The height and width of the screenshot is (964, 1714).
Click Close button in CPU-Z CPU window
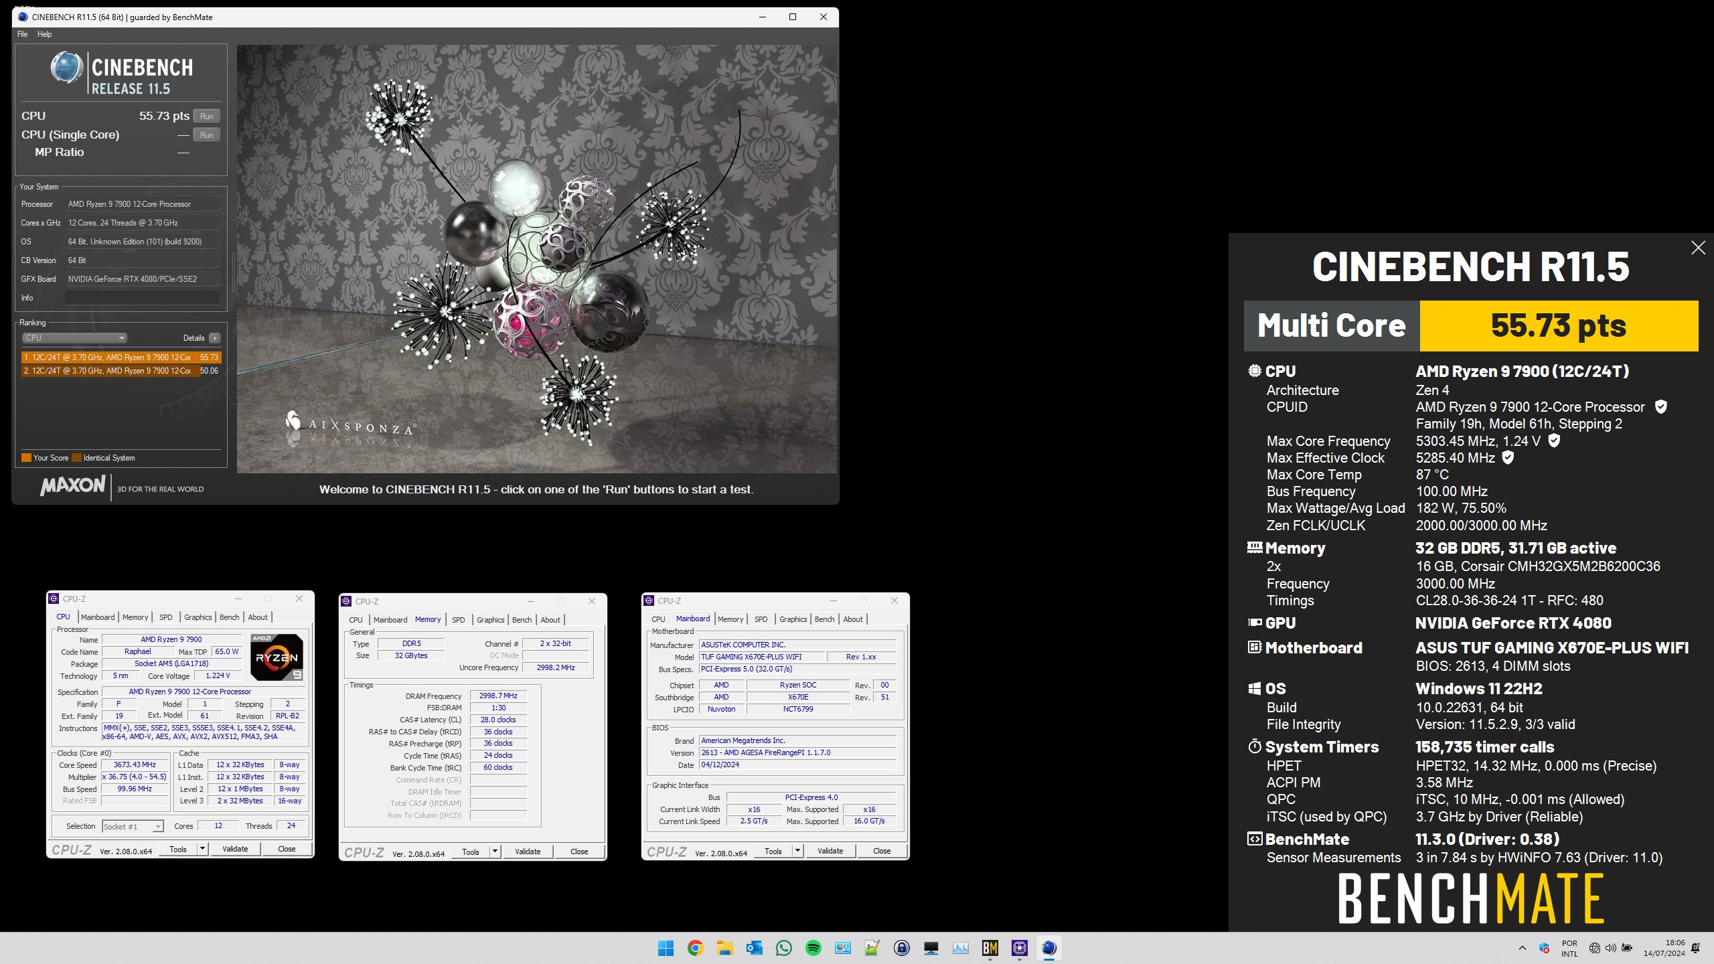(287, 849)
